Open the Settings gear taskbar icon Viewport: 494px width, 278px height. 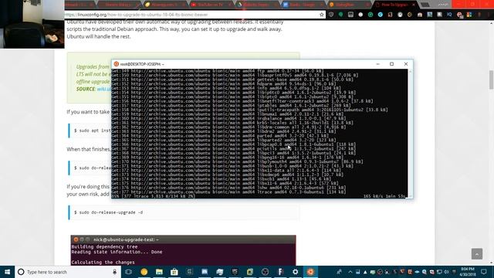point(295,272)
